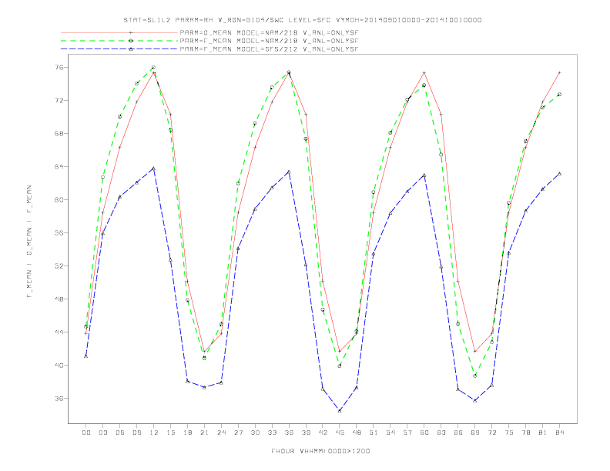The image size is (610, 471).
Task: Click the x-axis tick label 30
Action: click(255, 433)
